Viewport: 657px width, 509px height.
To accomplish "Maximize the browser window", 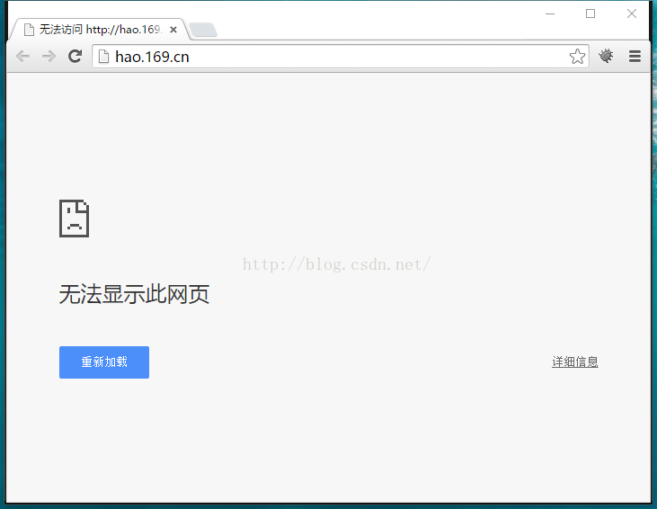I will tap(590, 13).
